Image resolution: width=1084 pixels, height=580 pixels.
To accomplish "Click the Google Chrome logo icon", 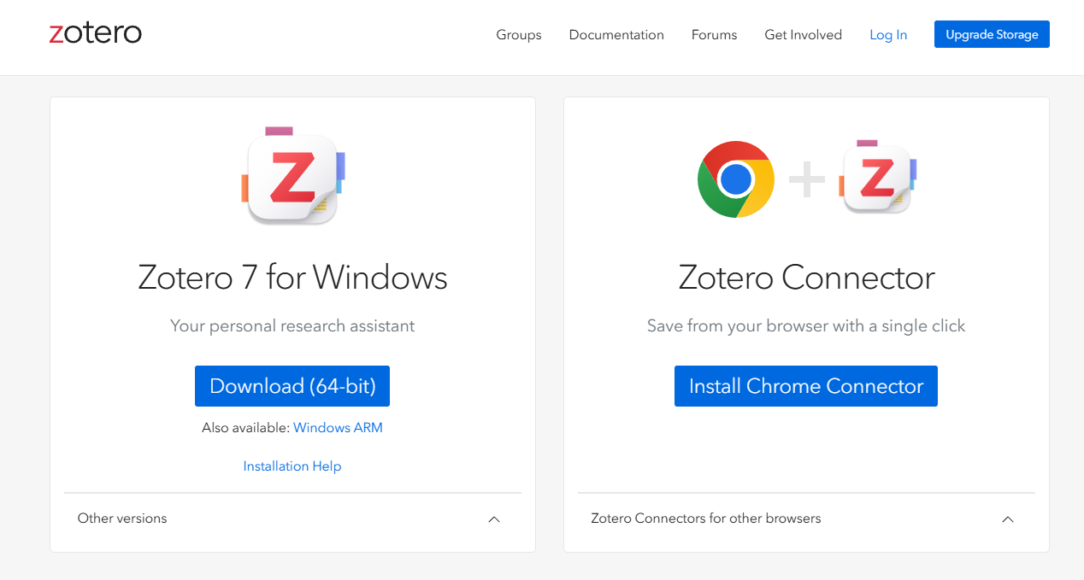I will click(x=736, y=179).
